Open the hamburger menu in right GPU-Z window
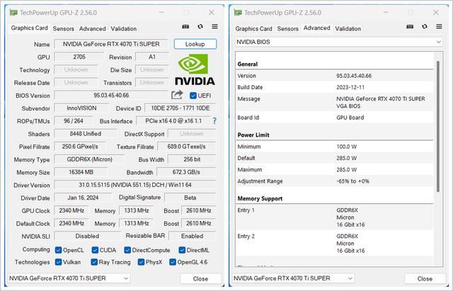This screenshot has width=453, height=291. (x=439, y=27)
